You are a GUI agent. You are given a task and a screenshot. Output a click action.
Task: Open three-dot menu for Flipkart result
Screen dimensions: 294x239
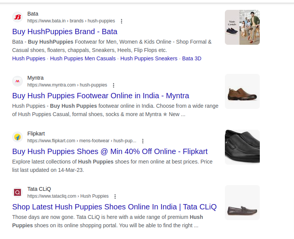(x=143, y=141)
